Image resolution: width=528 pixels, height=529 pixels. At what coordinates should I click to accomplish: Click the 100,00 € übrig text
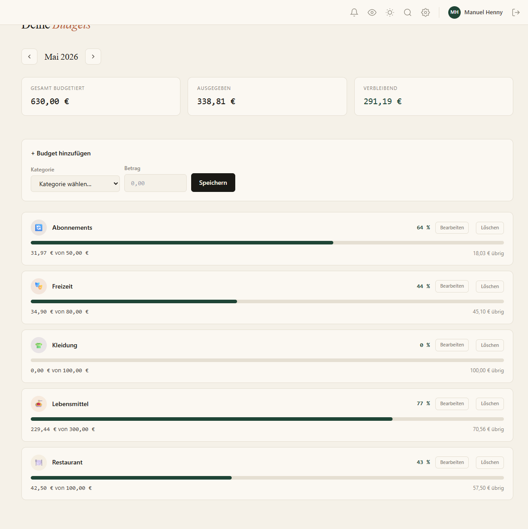[487, 370]
